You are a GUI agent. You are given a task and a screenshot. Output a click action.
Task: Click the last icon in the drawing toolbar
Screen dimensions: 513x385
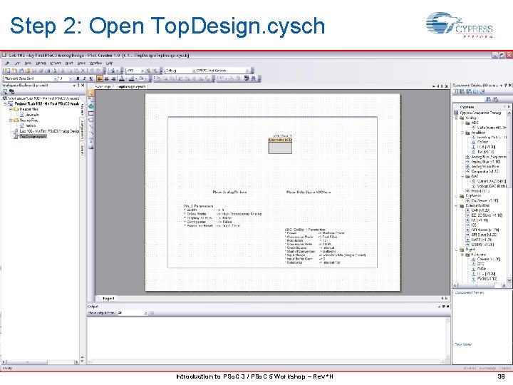tap(91, 147)
